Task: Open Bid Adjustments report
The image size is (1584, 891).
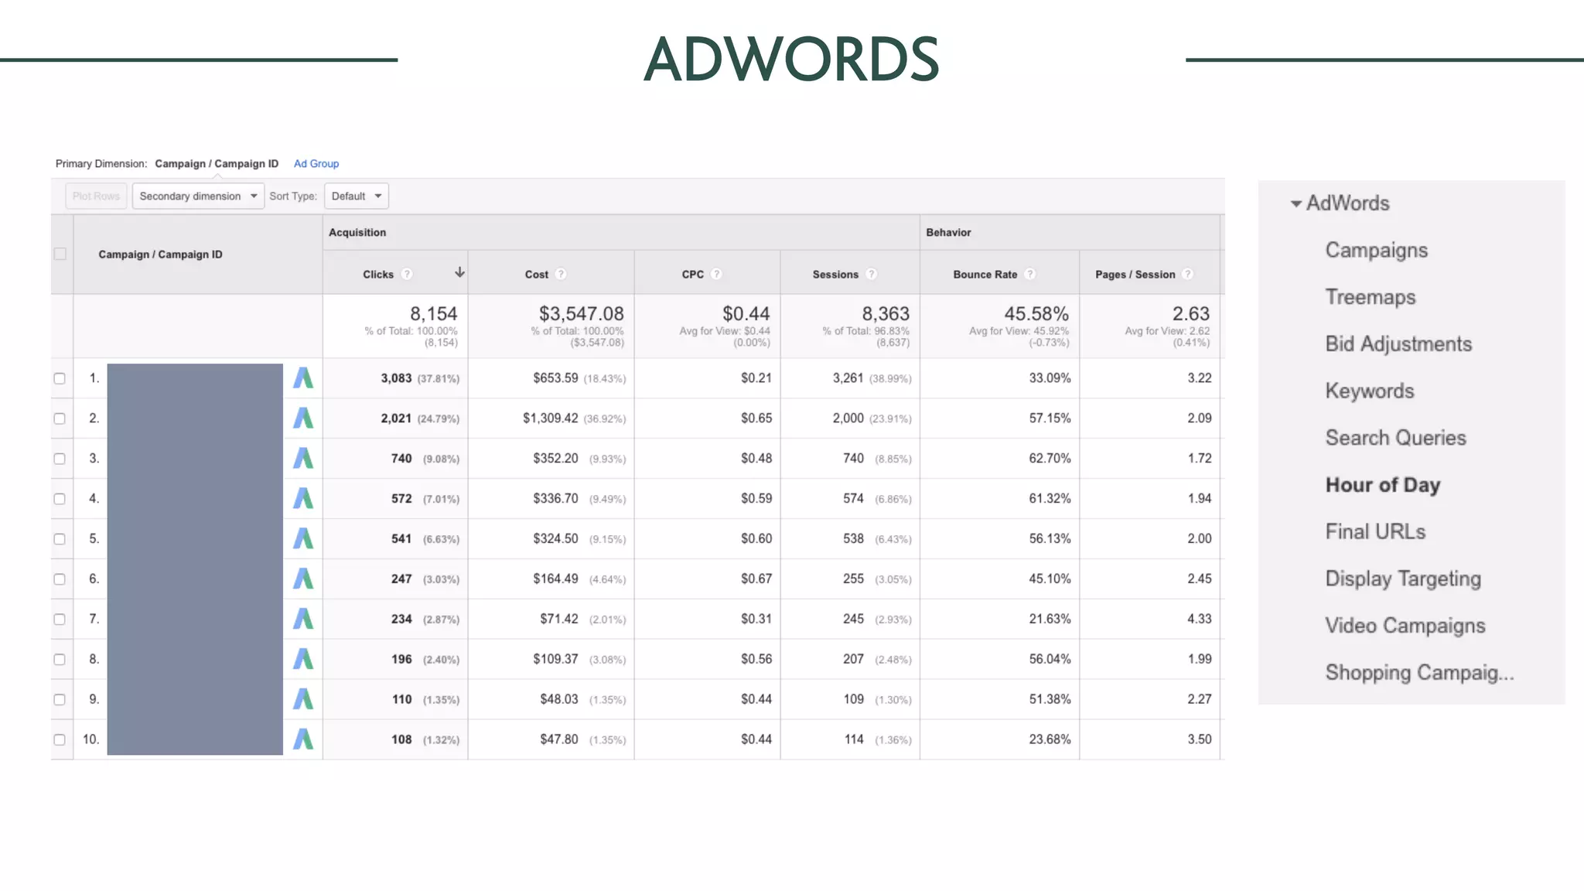Action: tap(1398, 344)
